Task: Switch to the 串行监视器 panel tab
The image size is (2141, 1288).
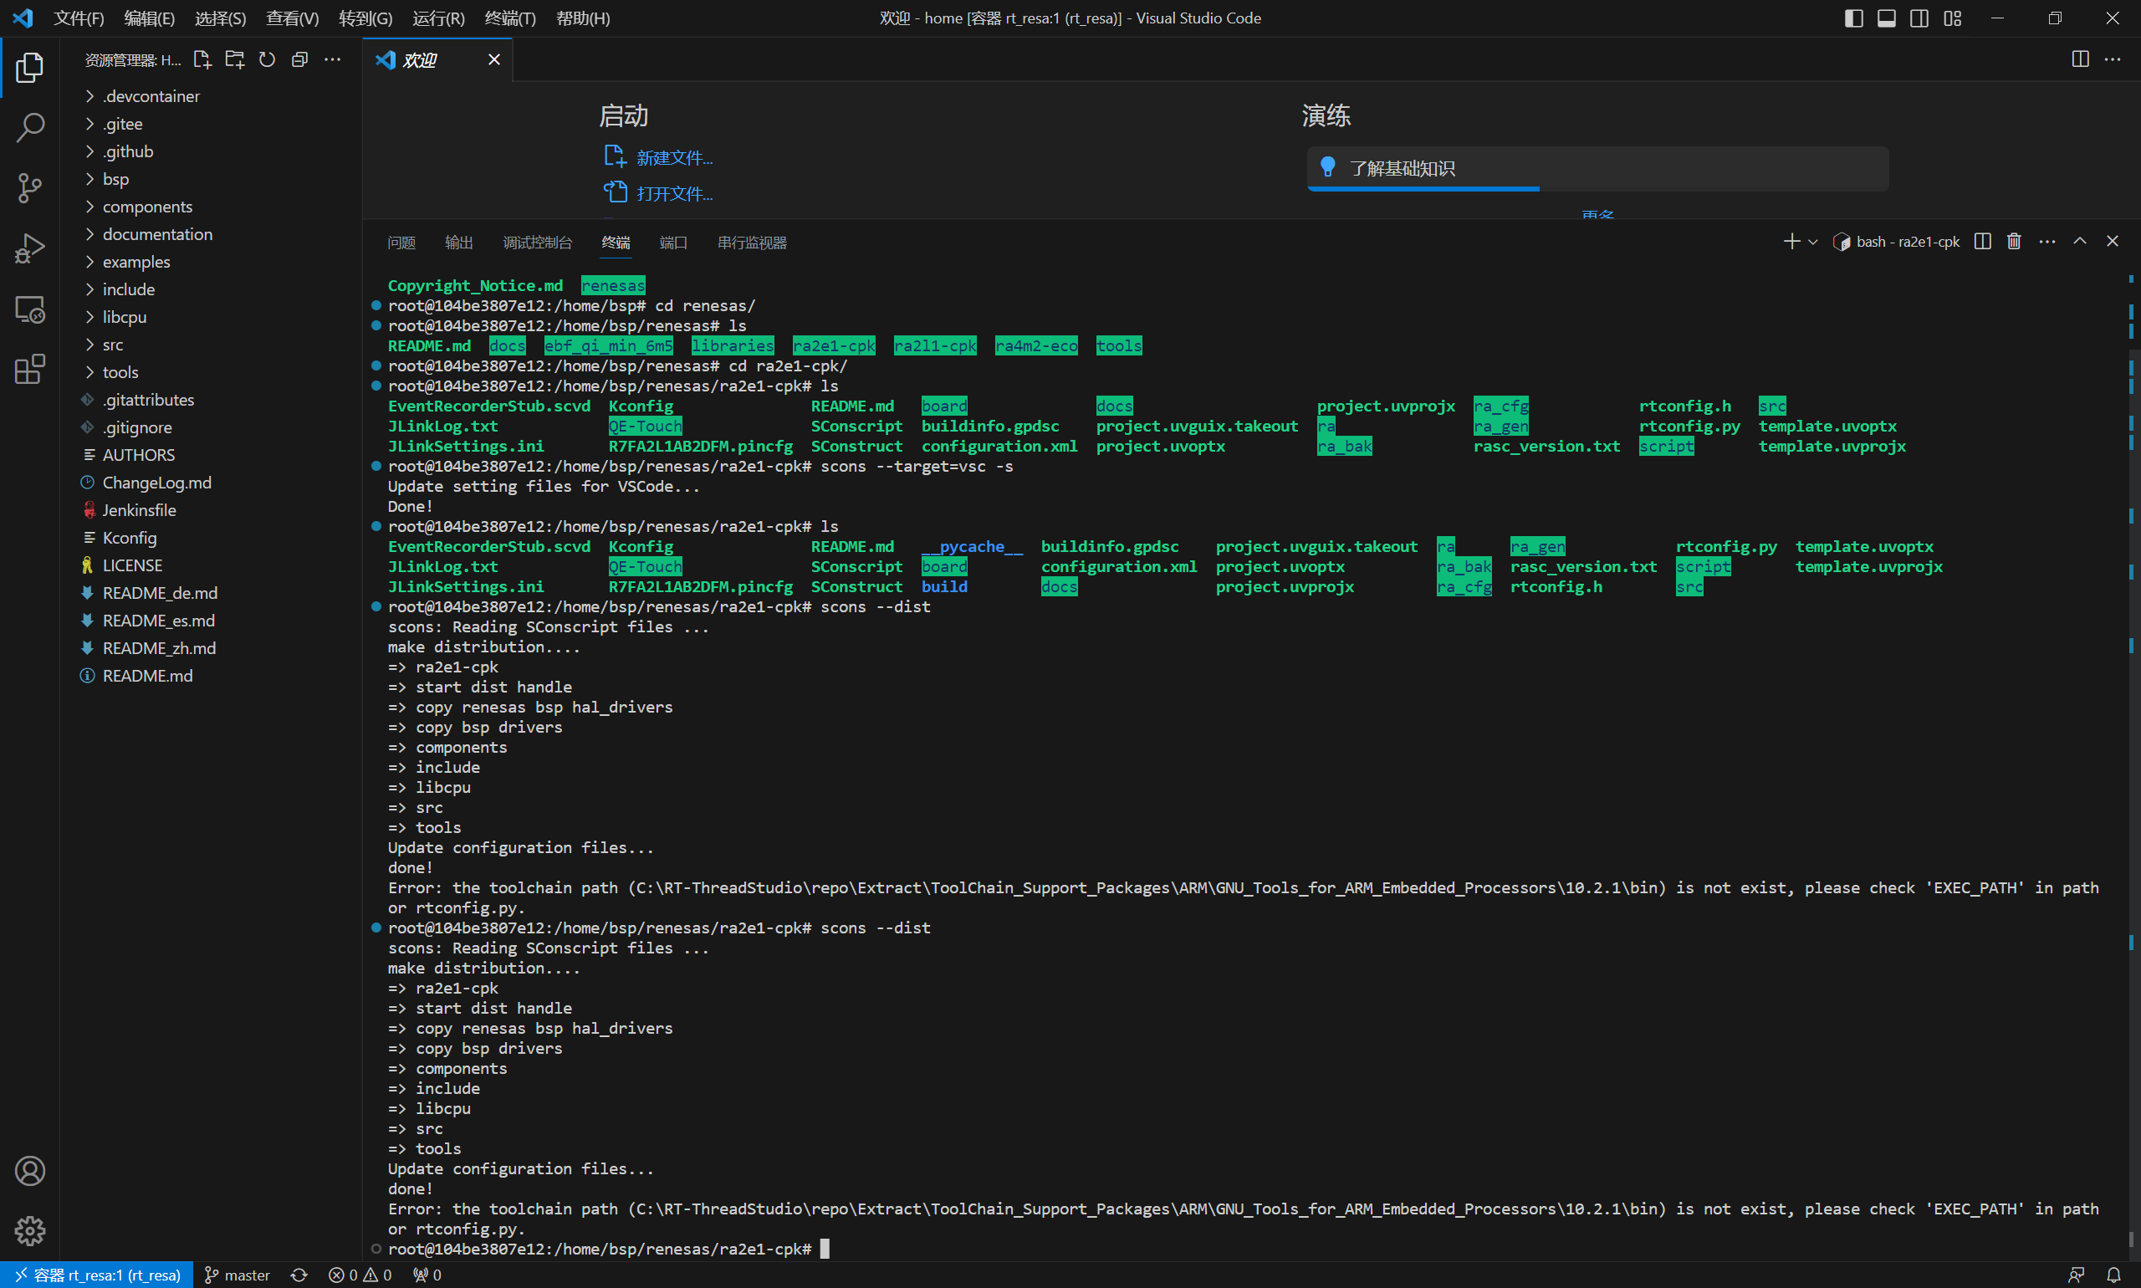Action: click(753, 243)
